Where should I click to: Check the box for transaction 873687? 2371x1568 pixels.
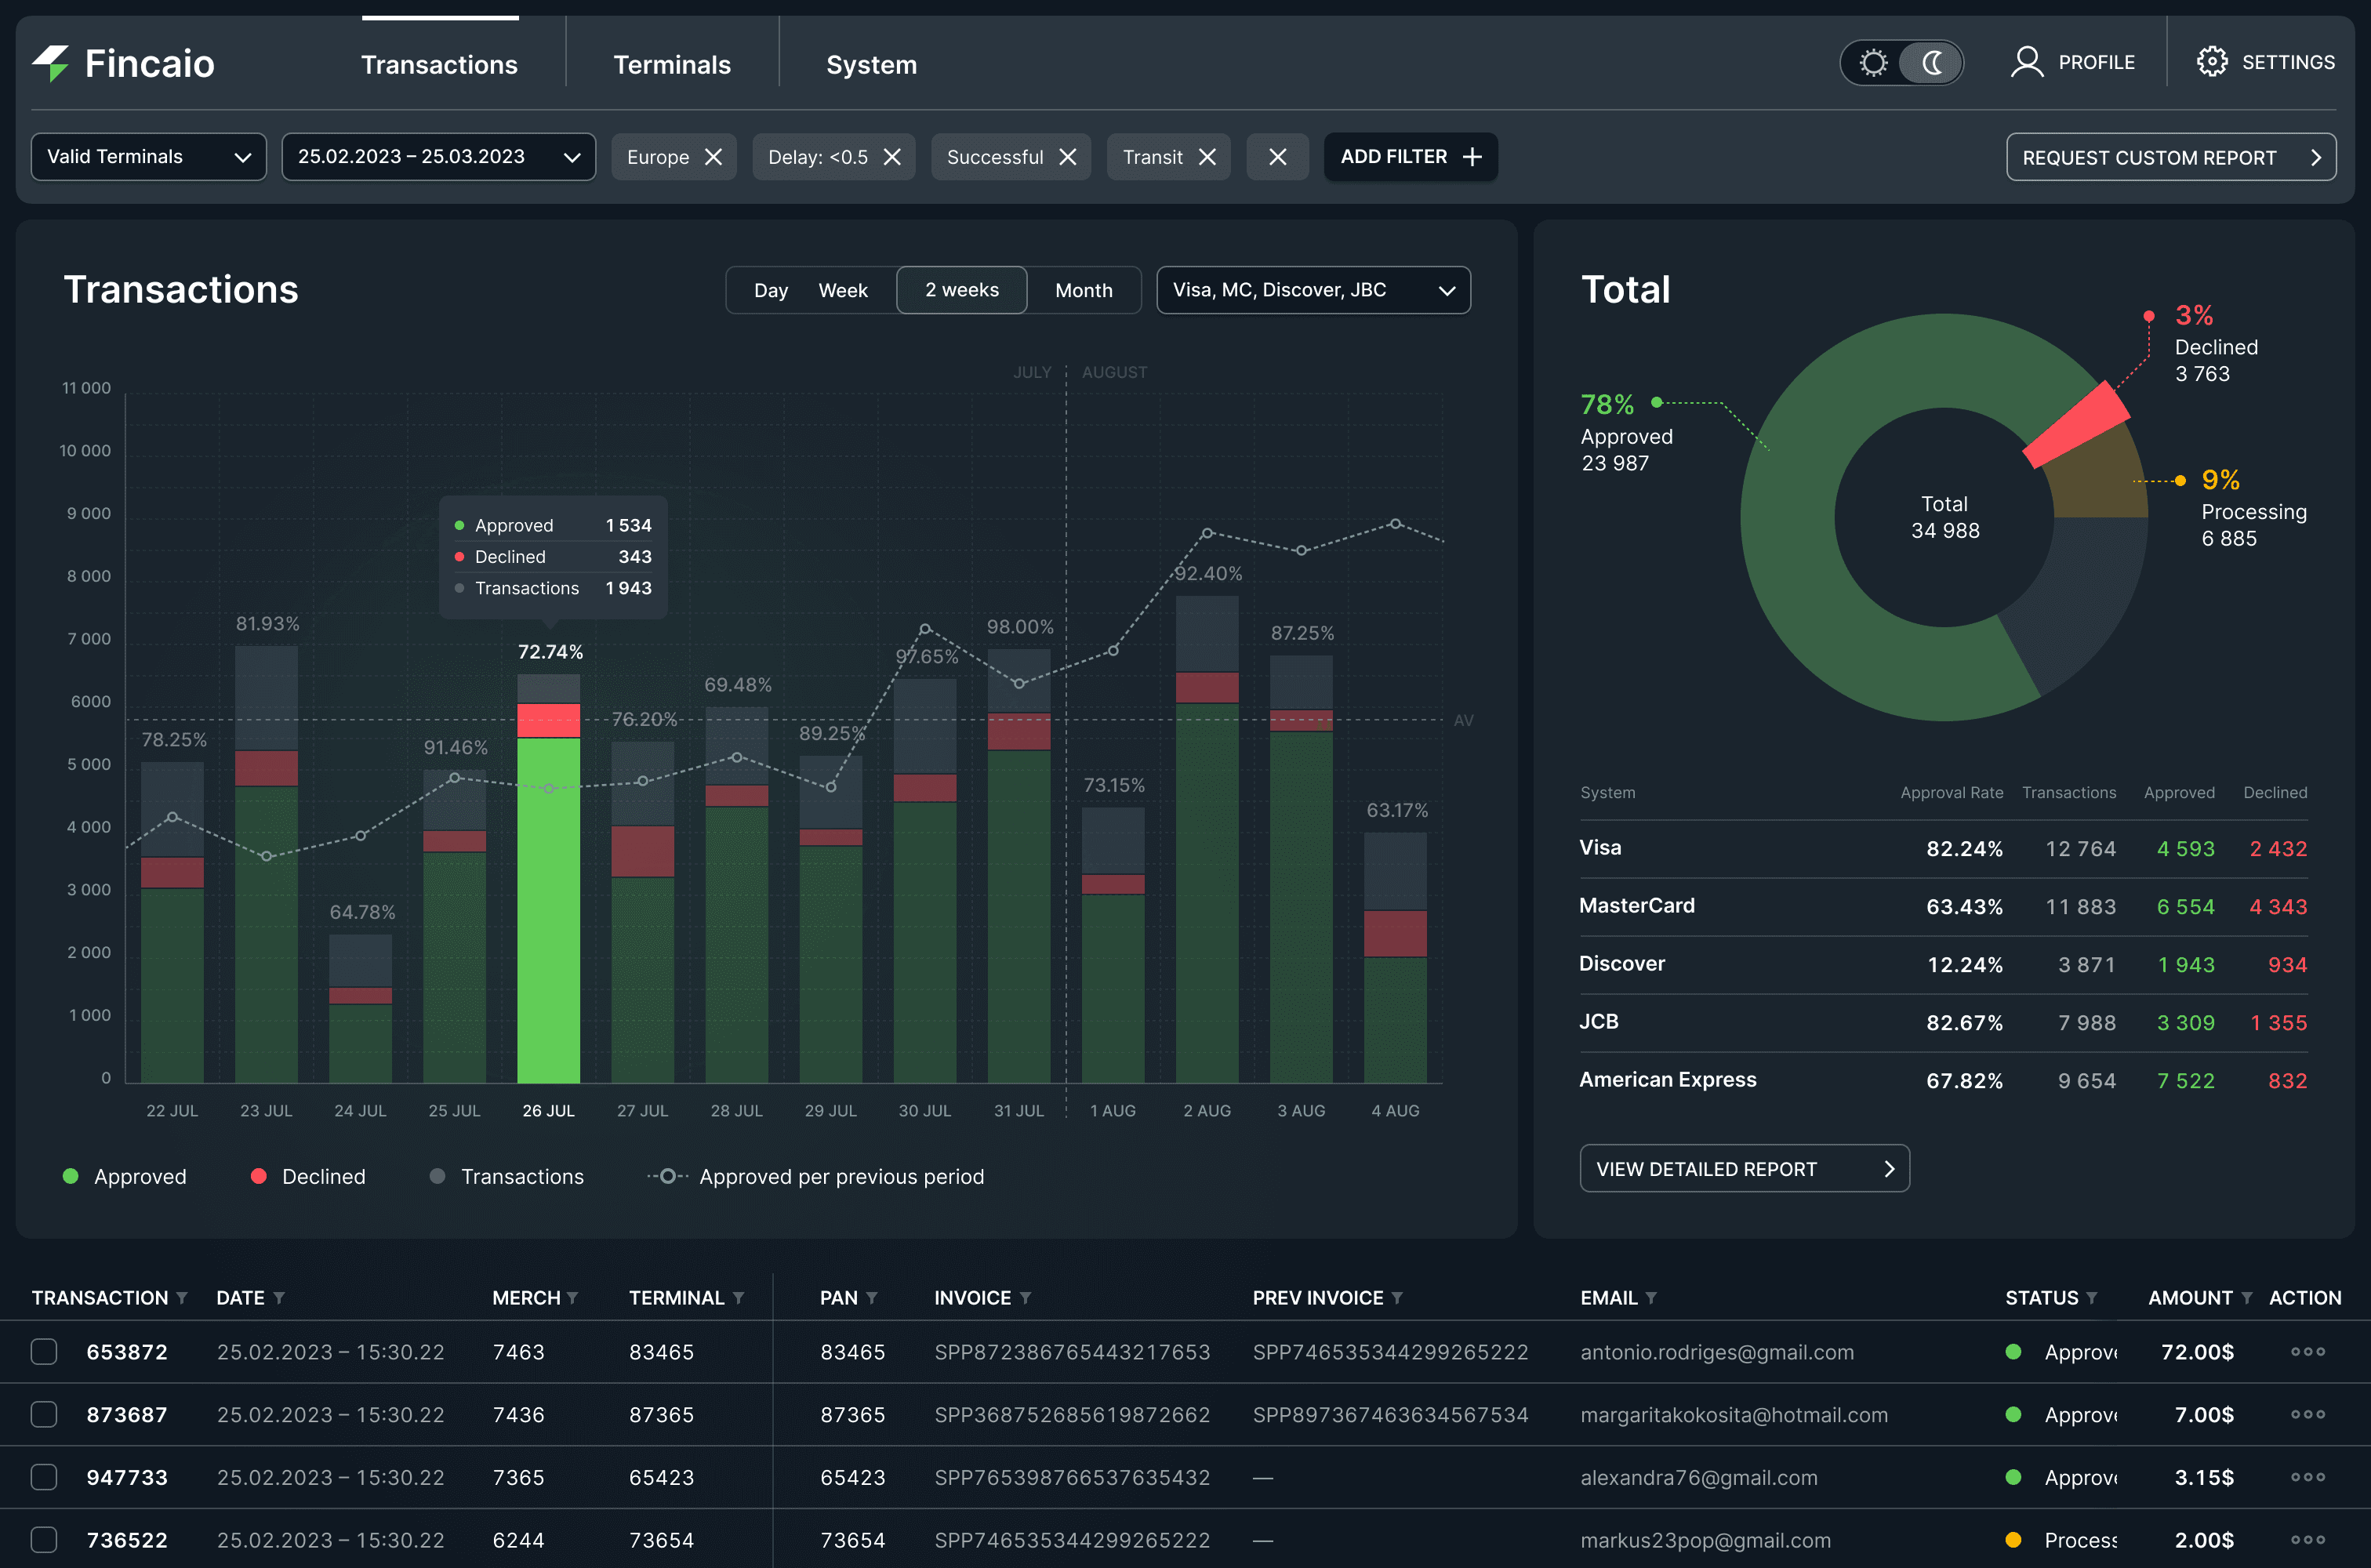(x=44, y=1414)
